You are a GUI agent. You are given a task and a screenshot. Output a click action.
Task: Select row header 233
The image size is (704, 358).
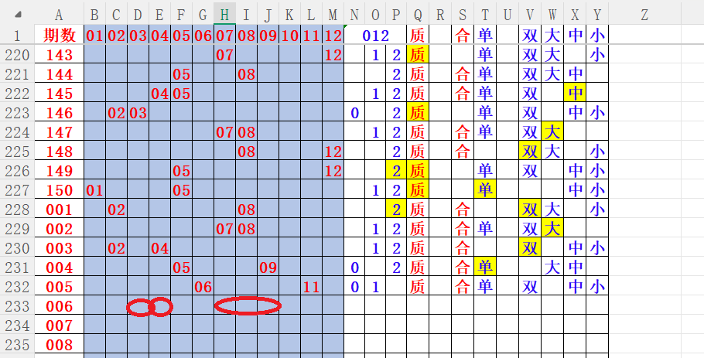(x=17, y=306)
